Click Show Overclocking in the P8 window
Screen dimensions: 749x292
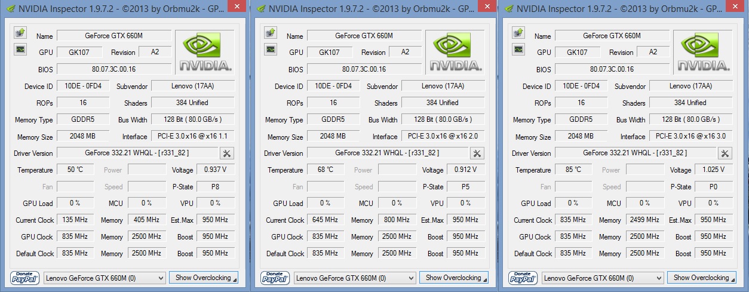[x=204, y=278]
